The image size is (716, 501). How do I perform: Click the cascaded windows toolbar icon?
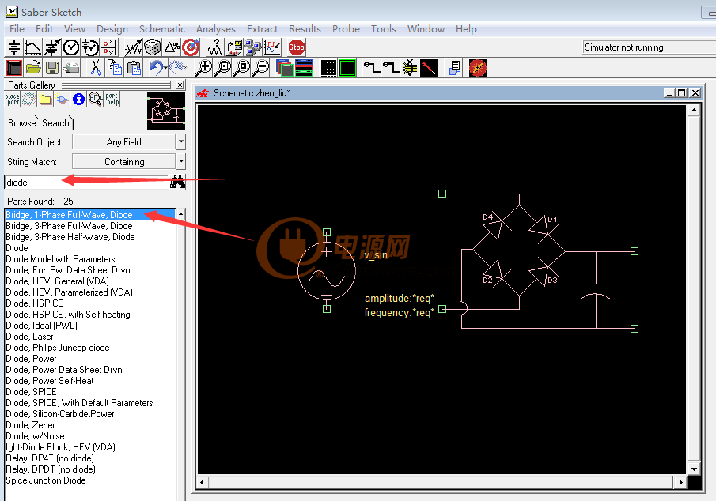285,68
